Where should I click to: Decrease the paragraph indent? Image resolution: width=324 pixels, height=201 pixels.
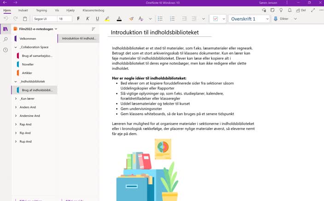click(184, 19)
